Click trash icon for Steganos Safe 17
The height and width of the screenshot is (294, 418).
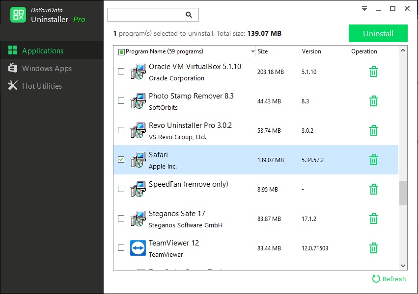[x=373, y=219]
